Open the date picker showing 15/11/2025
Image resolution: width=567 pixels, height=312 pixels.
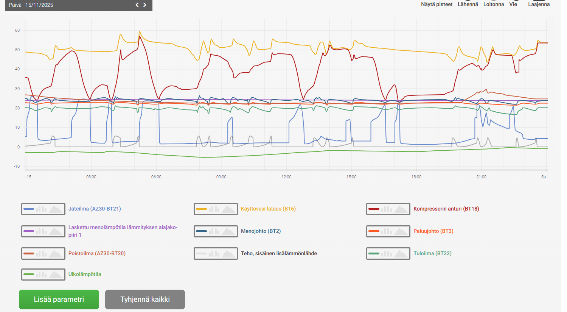pyautogui.click(x=39, y=5)
